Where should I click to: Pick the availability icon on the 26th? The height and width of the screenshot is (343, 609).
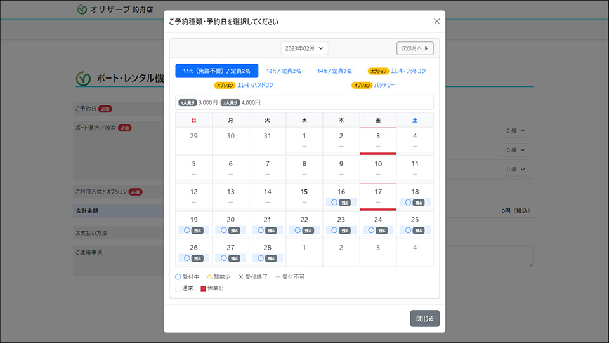tap(187, 259)
